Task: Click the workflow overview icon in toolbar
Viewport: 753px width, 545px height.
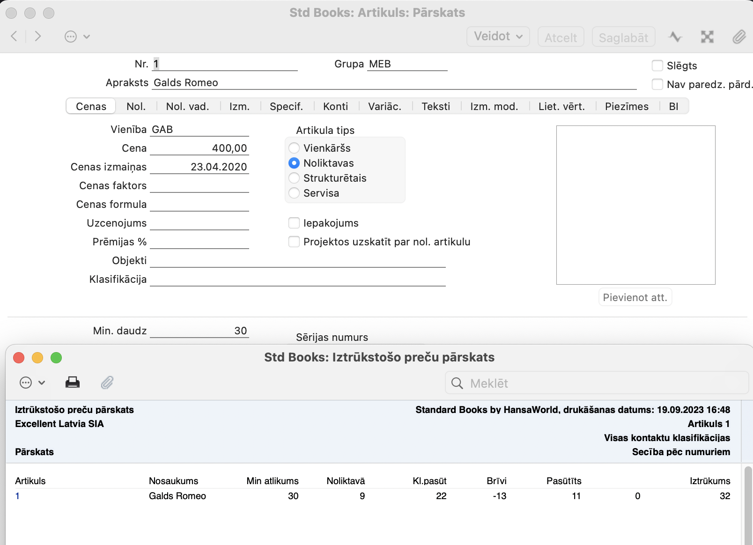Action: [707, 37]
